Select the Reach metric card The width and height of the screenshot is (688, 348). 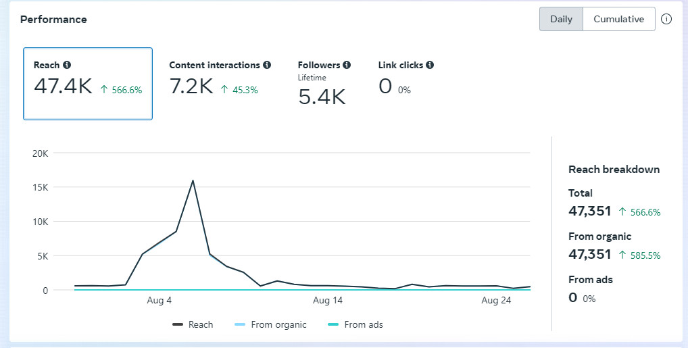click(88, 84)
